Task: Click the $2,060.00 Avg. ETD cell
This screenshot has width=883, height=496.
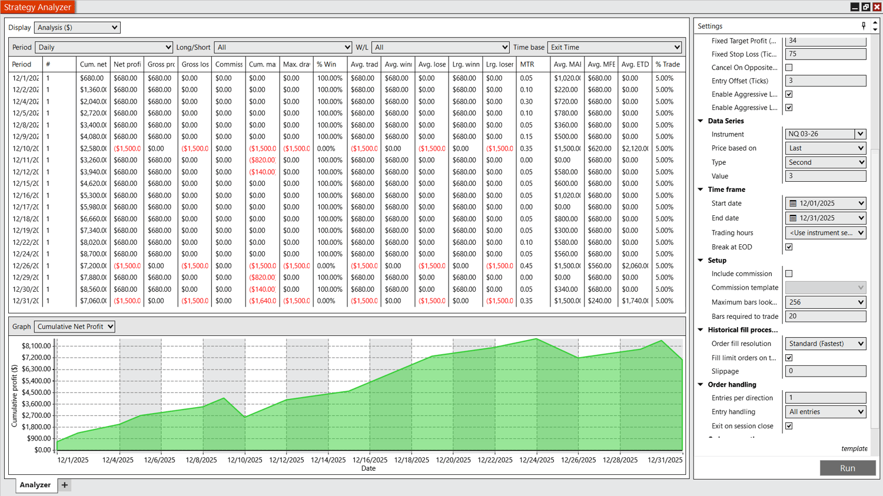Action: point(635,266)
